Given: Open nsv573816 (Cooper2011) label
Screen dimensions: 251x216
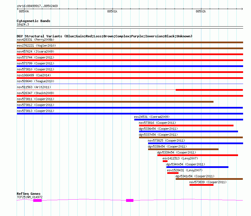Looking at the screenshot, I should click(157, 123).
